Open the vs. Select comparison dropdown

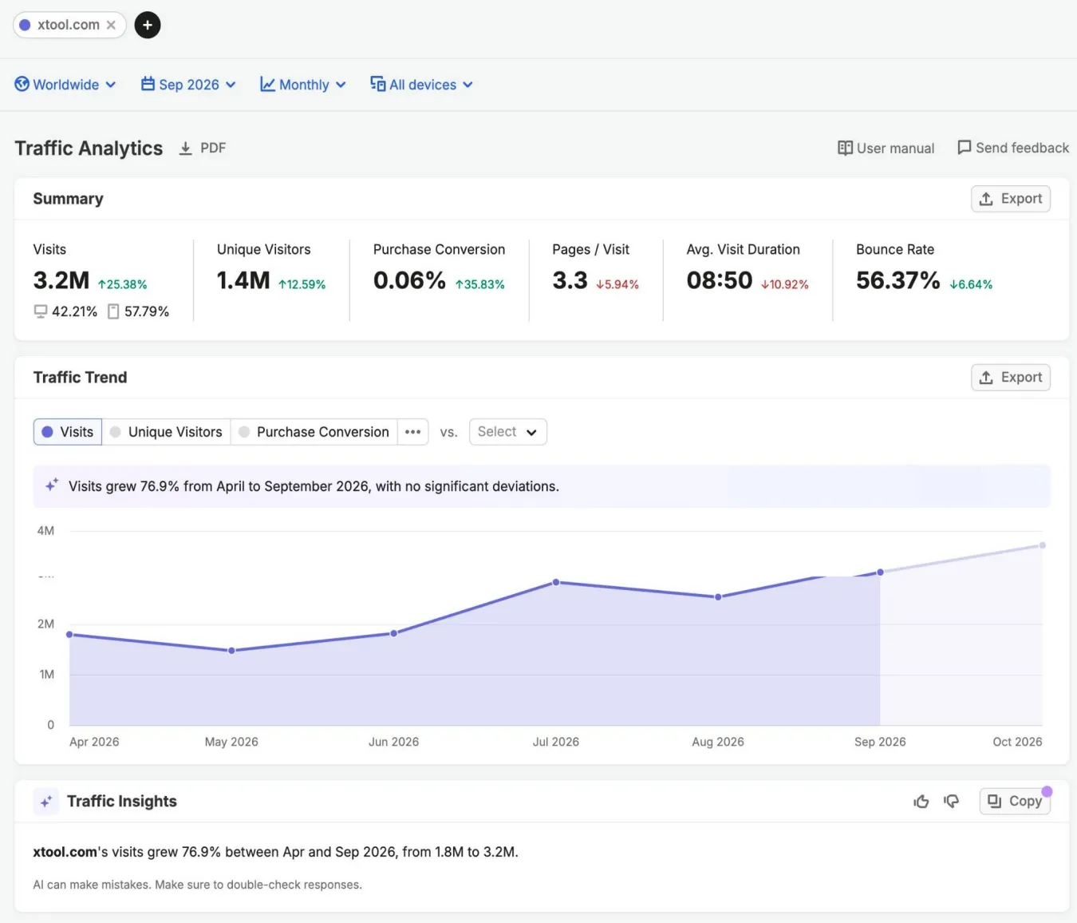[x=507, y=432]
